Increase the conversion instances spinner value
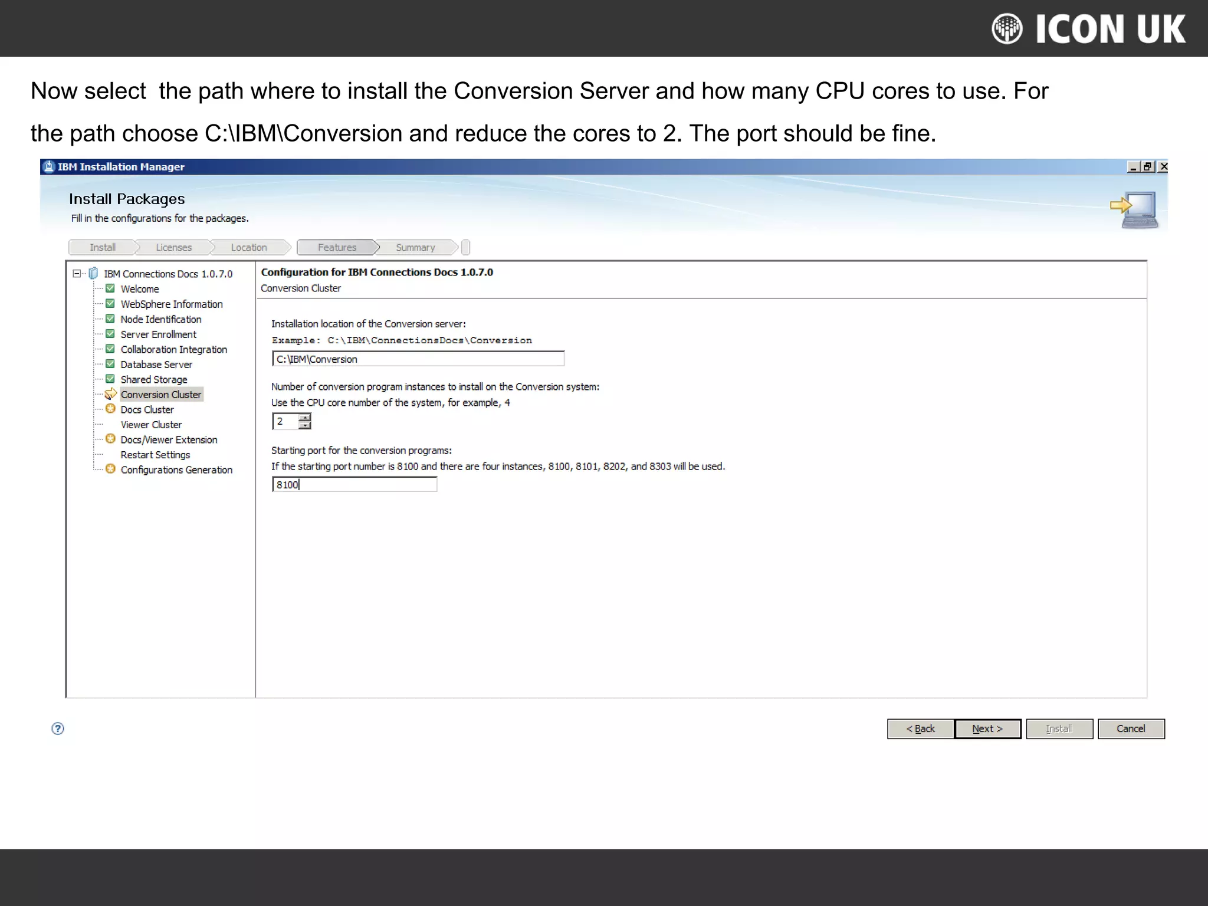 (305, 417)
